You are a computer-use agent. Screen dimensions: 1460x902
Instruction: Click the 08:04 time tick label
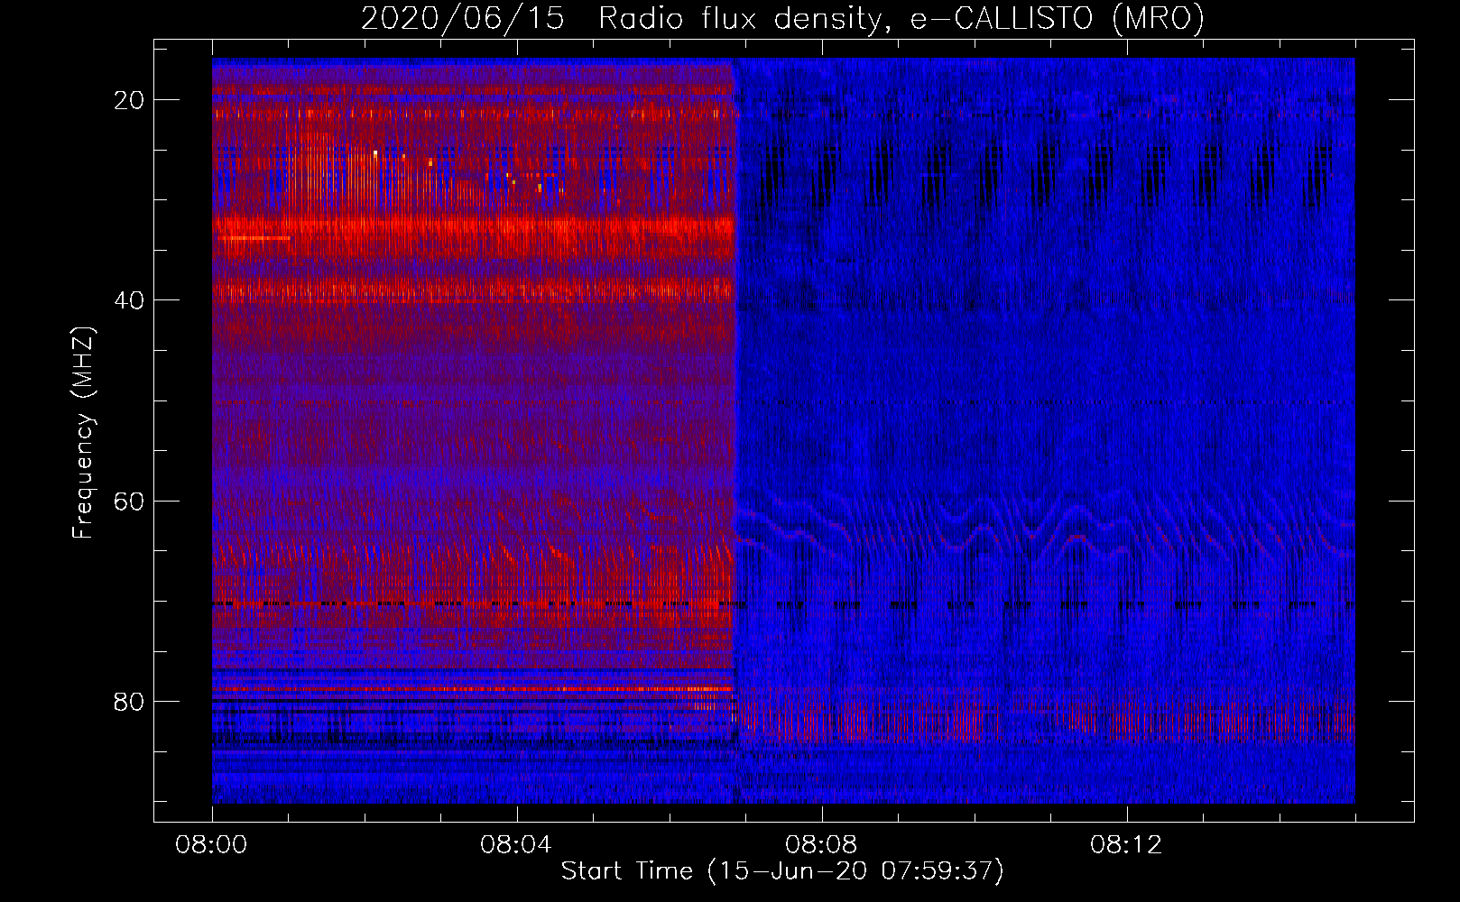pyautogui.click(x=516, y=844)
